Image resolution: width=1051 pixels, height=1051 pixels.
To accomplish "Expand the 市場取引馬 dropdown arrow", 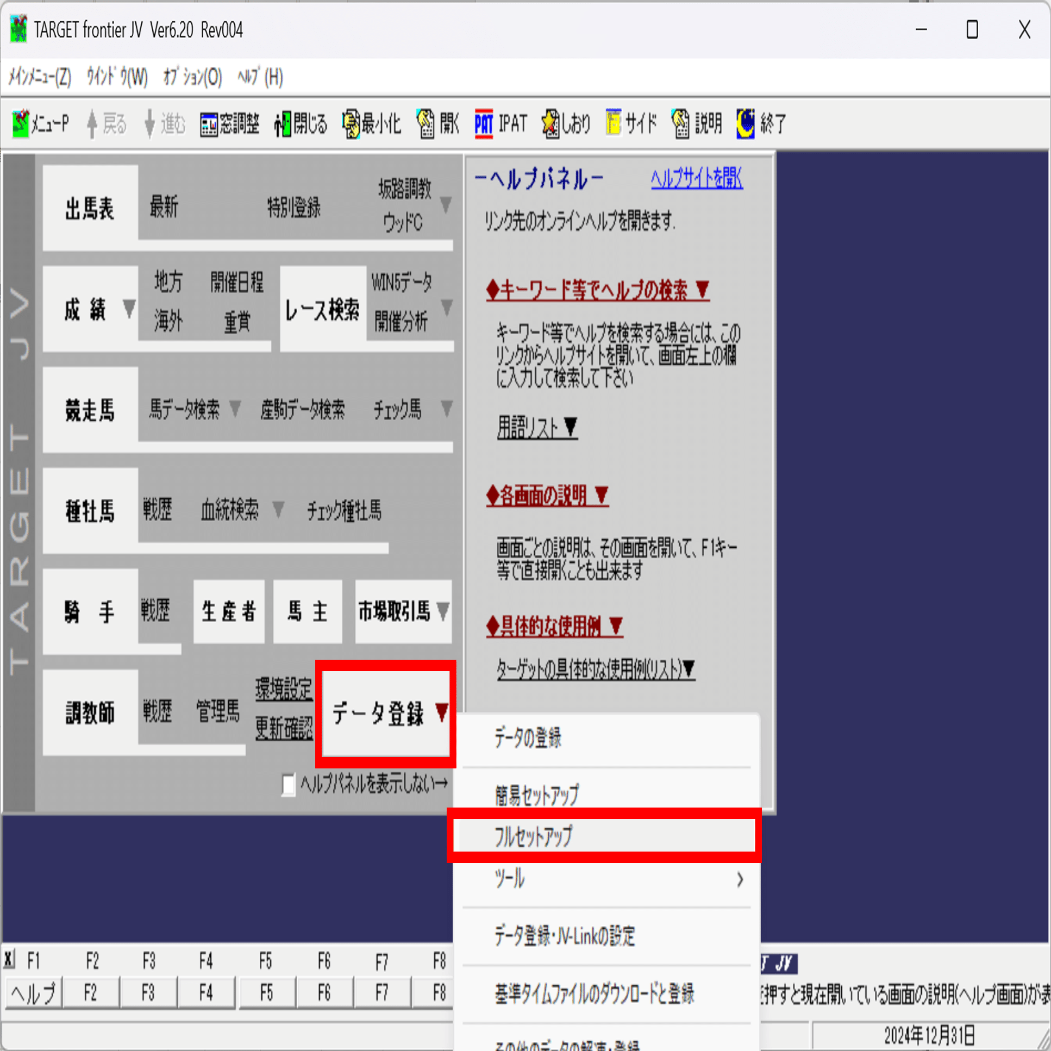I will pos(443,611).
